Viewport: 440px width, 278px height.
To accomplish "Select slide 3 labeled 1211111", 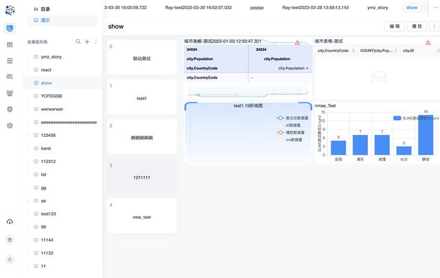I will pyautogui.click(x=142, y=176).
